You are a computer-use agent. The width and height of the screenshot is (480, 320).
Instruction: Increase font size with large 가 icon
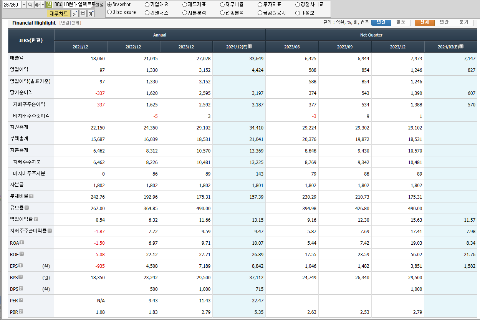(x=91, y=13)
